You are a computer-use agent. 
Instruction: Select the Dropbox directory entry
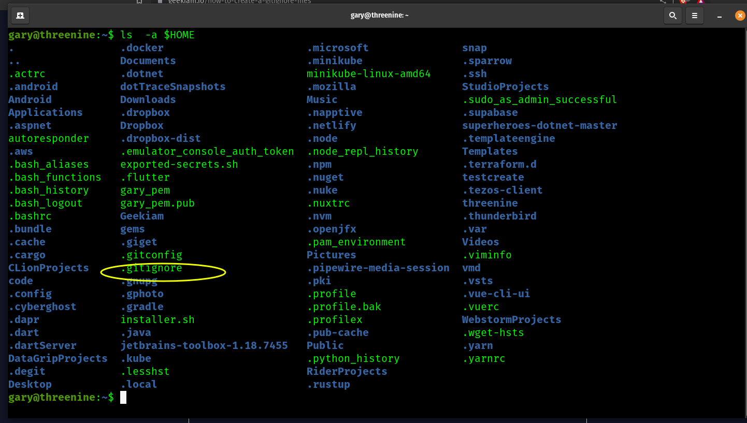[142, 125]
